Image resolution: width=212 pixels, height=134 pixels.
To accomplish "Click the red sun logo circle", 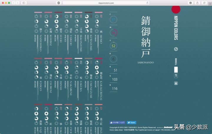I will click(x=176, y=9).
